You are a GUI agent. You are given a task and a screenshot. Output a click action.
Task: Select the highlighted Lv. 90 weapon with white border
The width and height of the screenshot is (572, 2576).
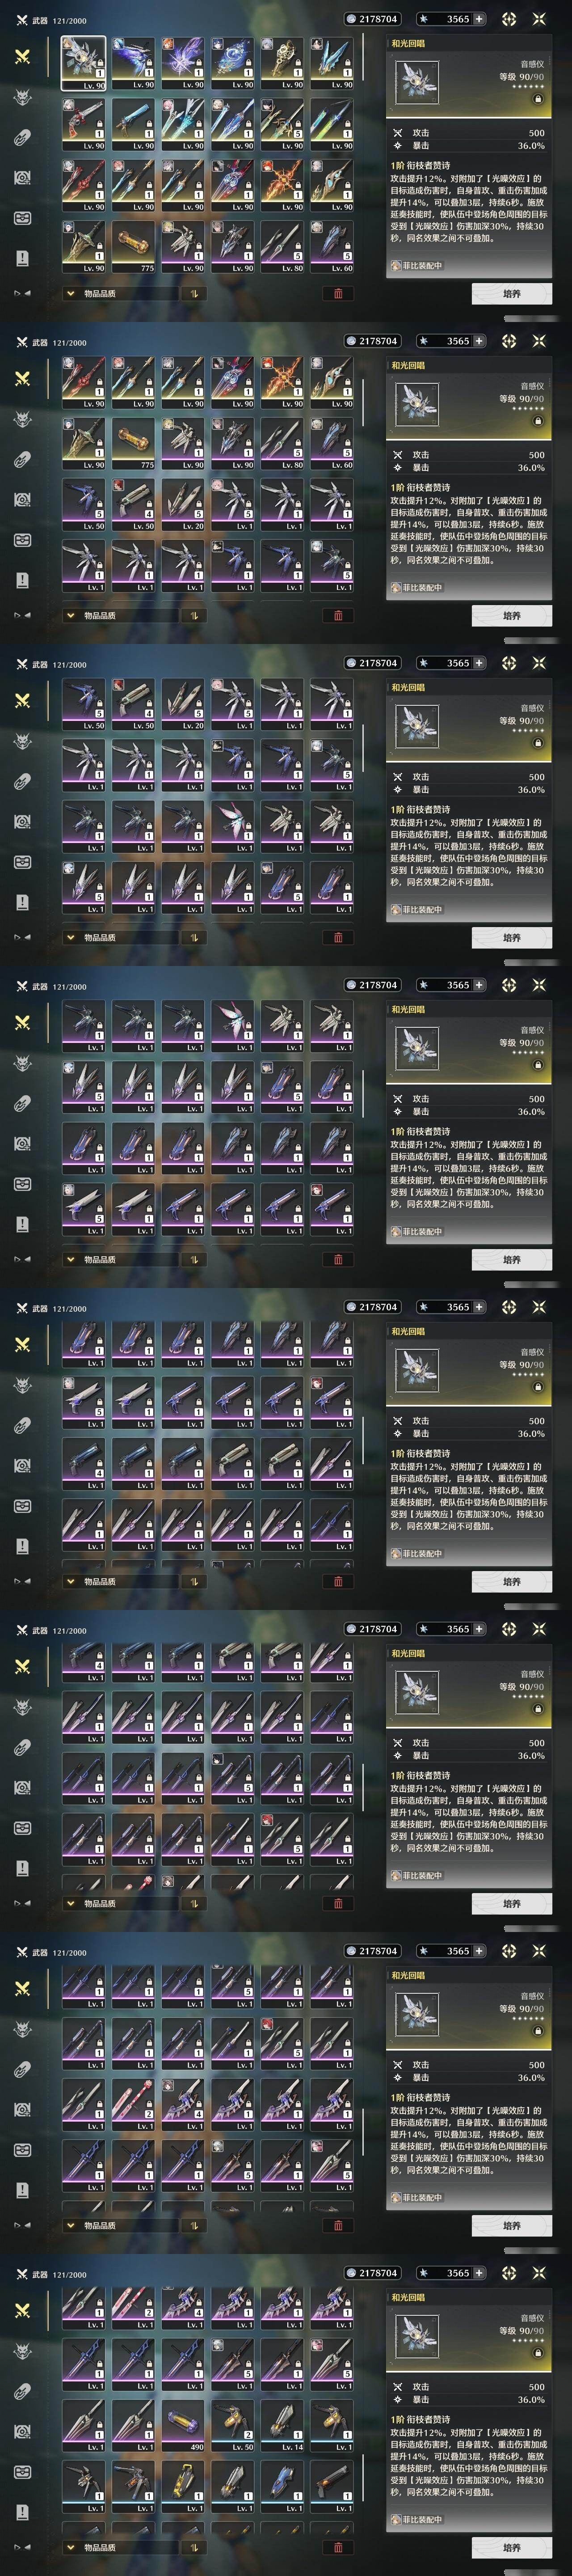pos(84,64)
